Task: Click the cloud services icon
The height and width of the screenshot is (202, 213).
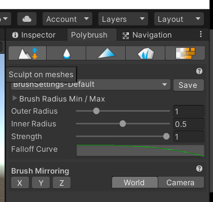Action: tap(27, 19)
